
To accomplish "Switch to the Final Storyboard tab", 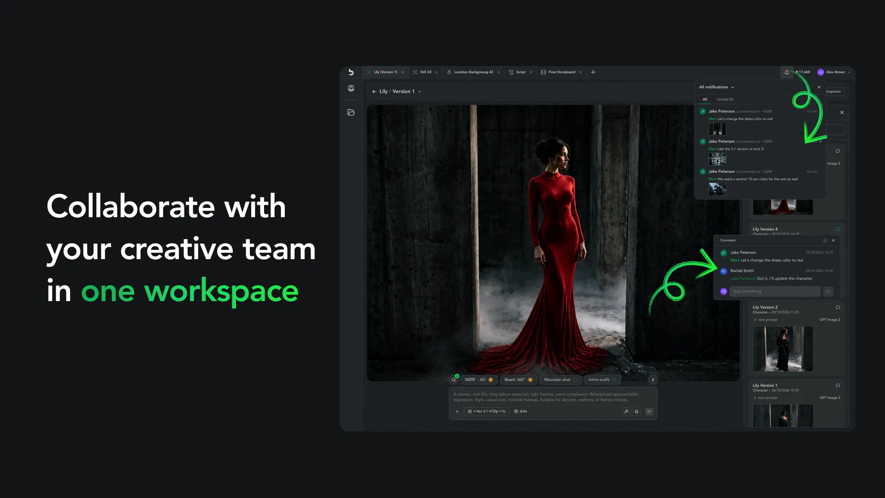I will pos(561,72).
